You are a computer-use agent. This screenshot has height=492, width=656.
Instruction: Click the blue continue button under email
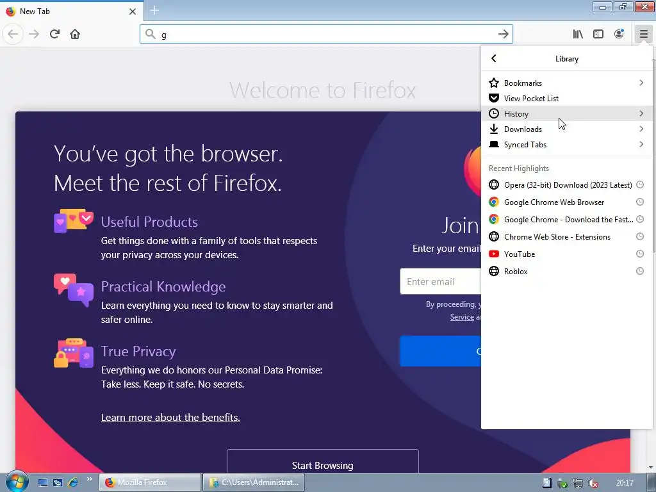pos(441,351)
